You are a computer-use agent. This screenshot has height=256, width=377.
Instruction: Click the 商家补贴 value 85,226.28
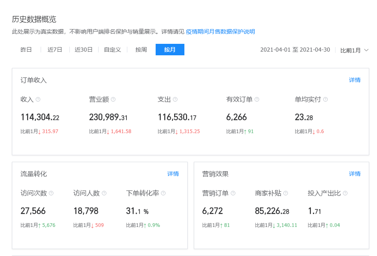tap(272, 211)
